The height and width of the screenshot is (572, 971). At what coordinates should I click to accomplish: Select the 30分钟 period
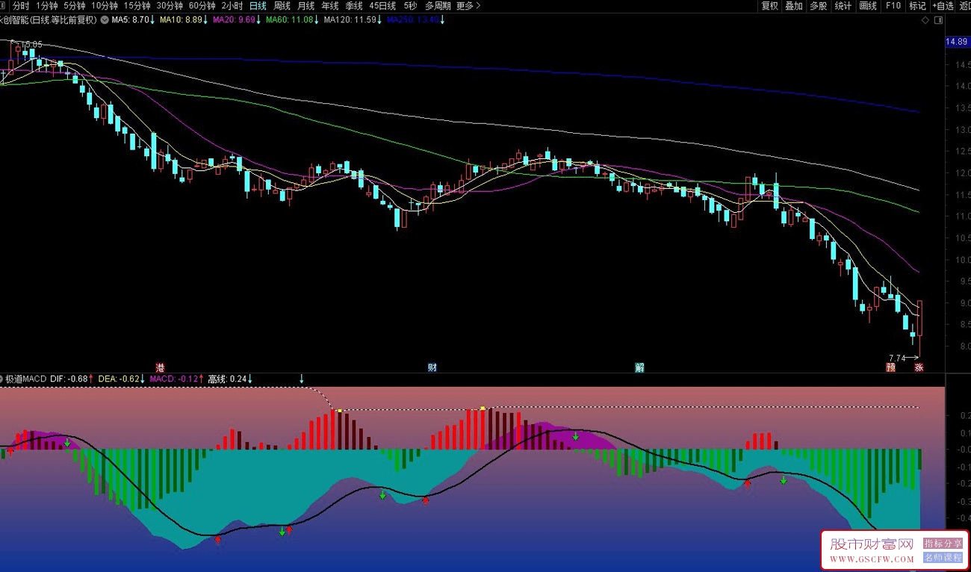tap(169, 5)
